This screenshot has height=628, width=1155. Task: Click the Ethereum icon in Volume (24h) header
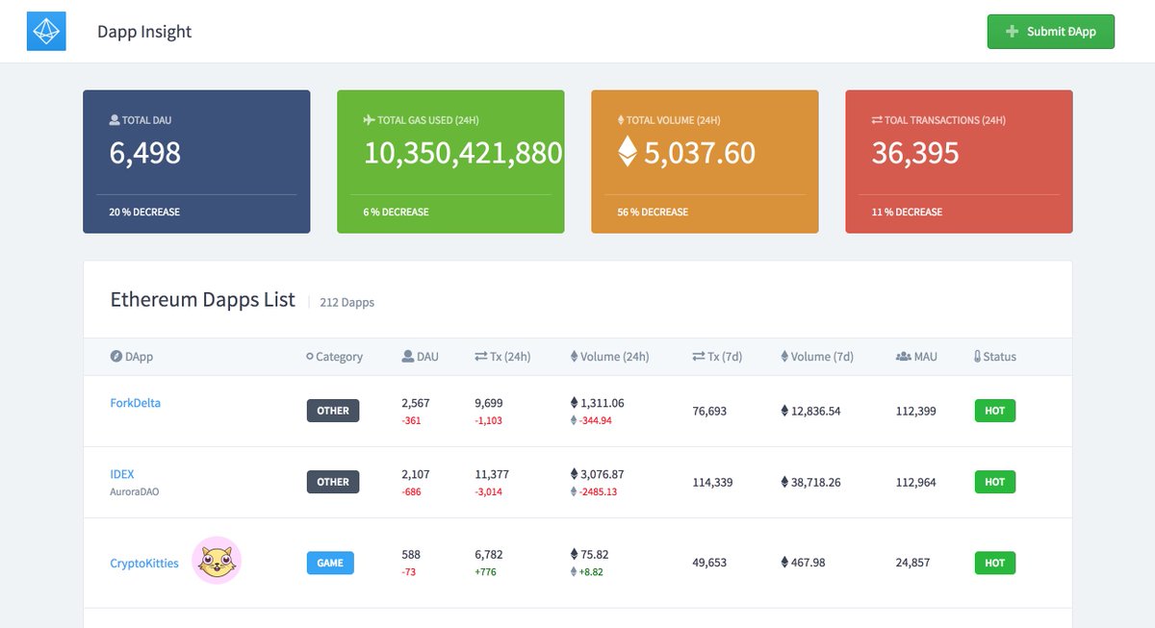[575, 356]
